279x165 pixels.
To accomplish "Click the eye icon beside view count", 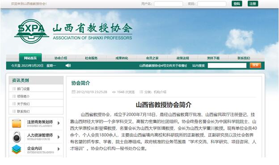I will coord(114,92).
